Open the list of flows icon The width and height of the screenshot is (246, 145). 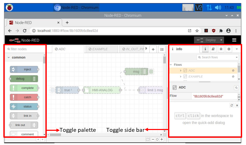(x=162, y=49)
